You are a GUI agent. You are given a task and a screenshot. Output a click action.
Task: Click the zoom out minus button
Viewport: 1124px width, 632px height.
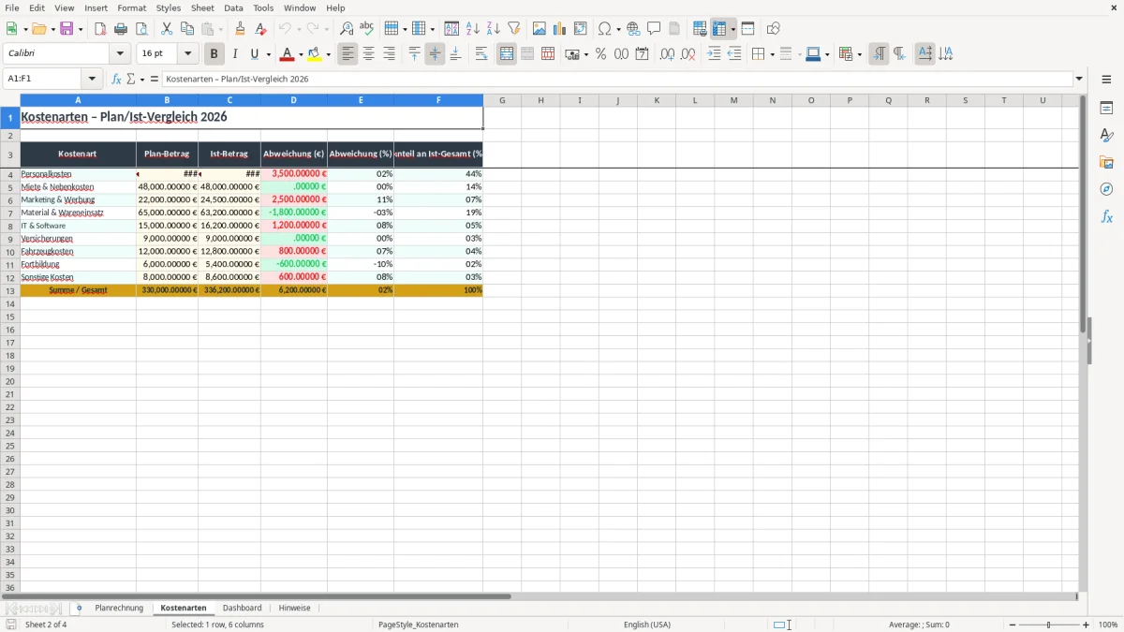[x=1013, y=625]
